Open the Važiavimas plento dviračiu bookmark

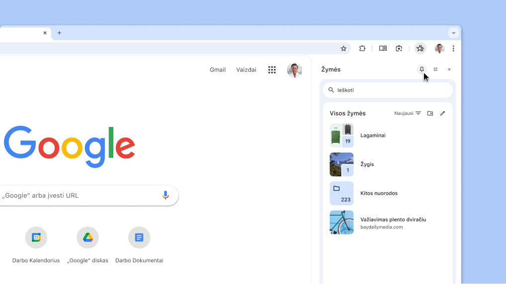tap(388, 223)
